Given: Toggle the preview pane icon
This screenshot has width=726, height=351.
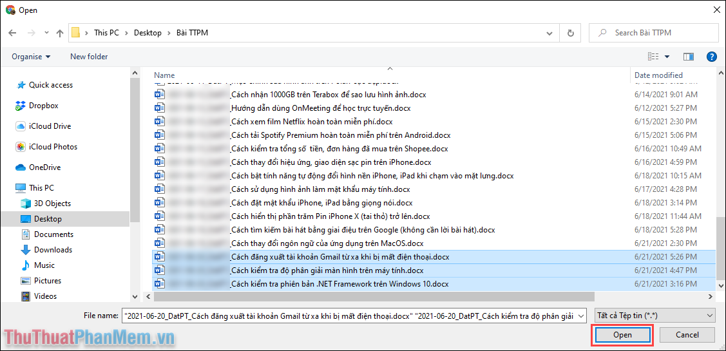Looking at the screenshot, I should click(689, 57).
